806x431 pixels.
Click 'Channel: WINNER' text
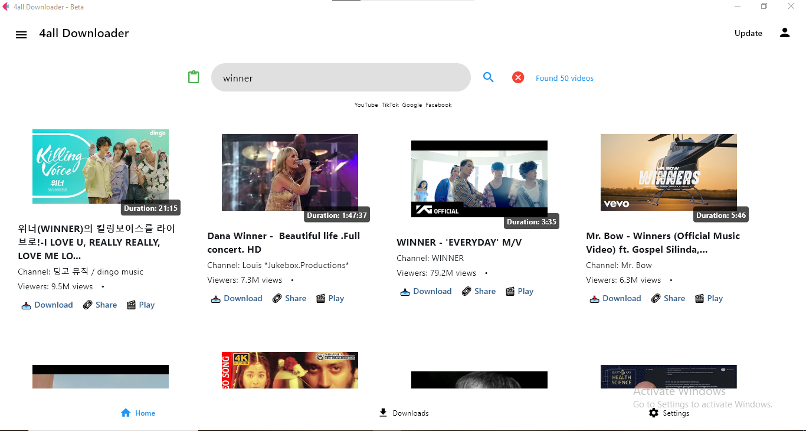point(430,259)
